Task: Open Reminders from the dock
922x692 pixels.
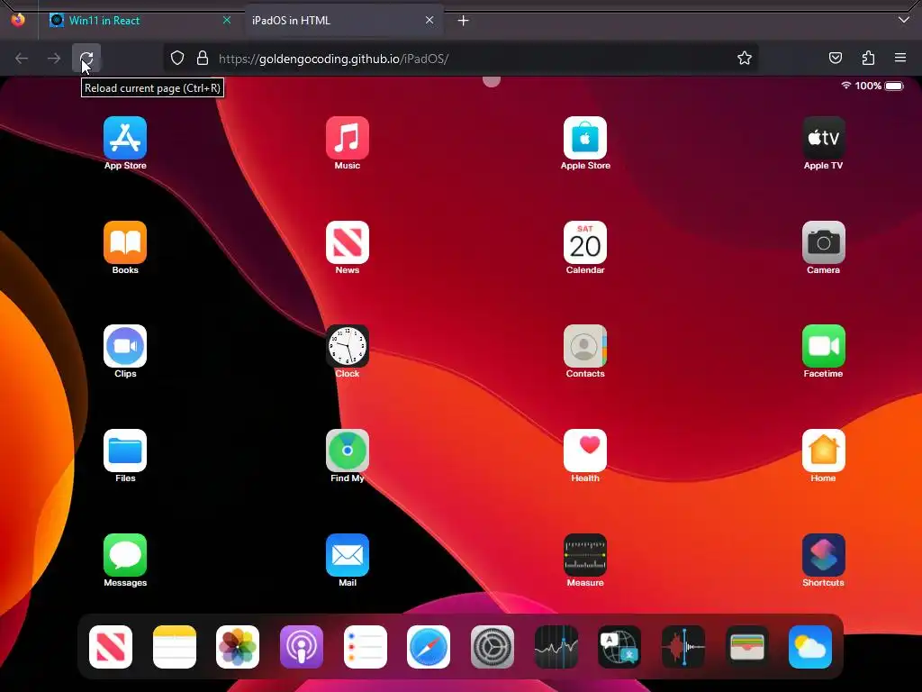Action: point(366,647)
